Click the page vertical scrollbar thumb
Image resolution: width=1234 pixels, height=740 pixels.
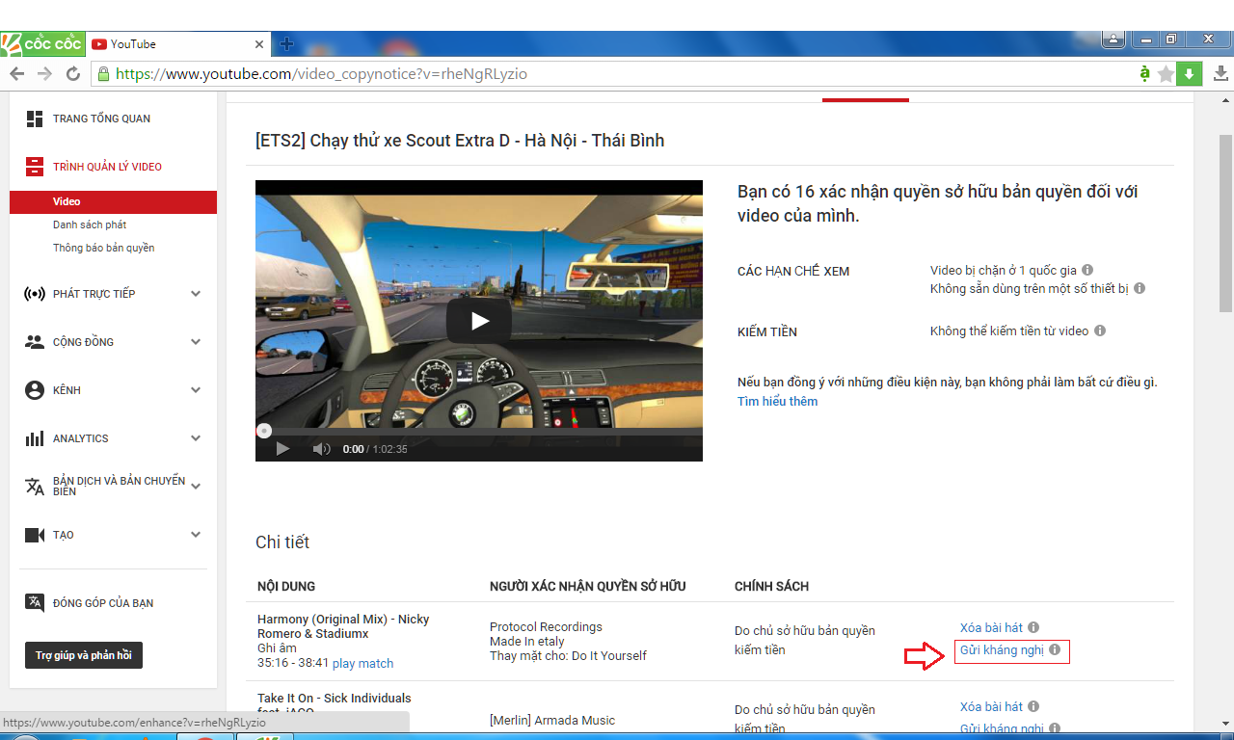(x=1225, y=224)
